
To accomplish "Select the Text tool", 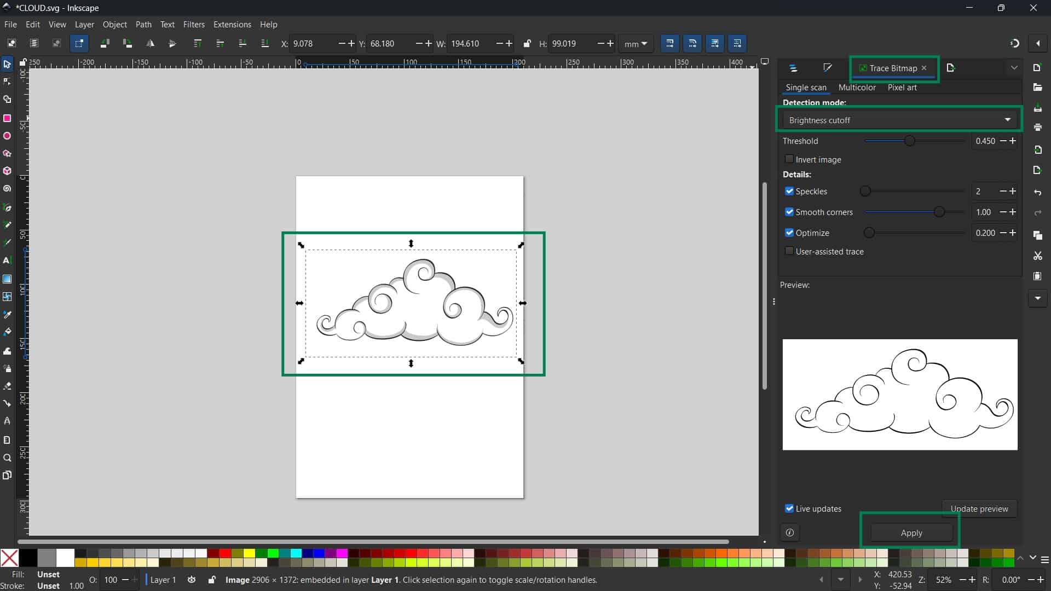I will tap(7, 260).
